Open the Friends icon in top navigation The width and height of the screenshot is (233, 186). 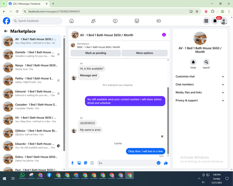point(93,21)
